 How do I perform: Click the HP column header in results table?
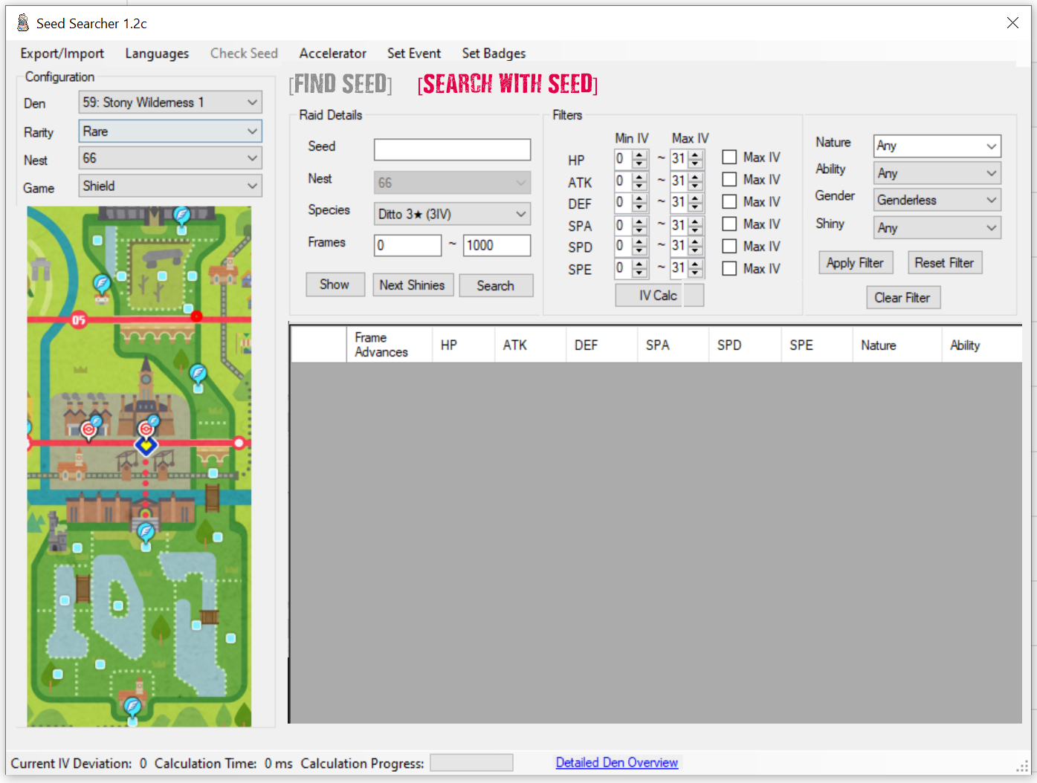[x=463, y=345]
